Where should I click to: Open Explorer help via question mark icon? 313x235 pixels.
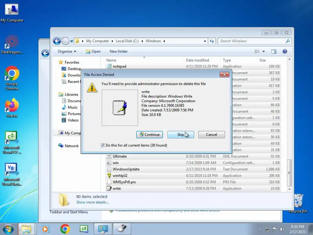(x=285, y=51)
